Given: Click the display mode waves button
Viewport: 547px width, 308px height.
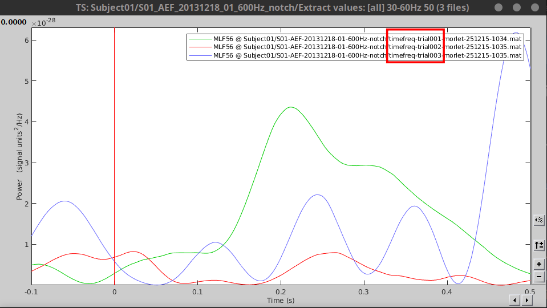Looking at the screenshot, I should pyautogui.click(x=538, y=220).
